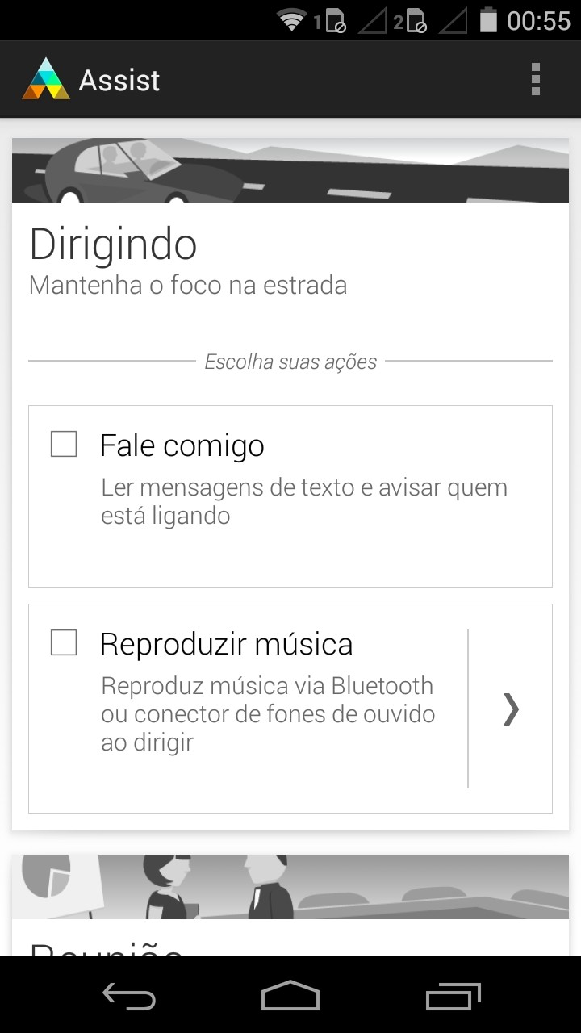Tap the Assist title in action bar

click(x=119, y=80)
